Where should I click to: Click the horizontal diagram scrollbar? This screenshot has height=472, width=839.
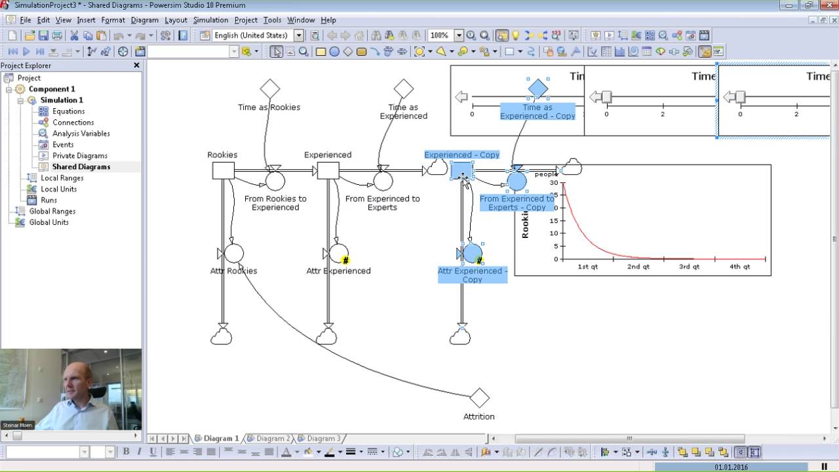(x=629, y=439)
